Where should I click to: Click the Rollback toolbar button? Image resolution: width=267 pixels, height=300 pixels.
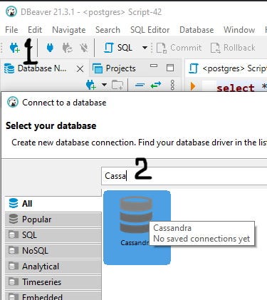233,48
